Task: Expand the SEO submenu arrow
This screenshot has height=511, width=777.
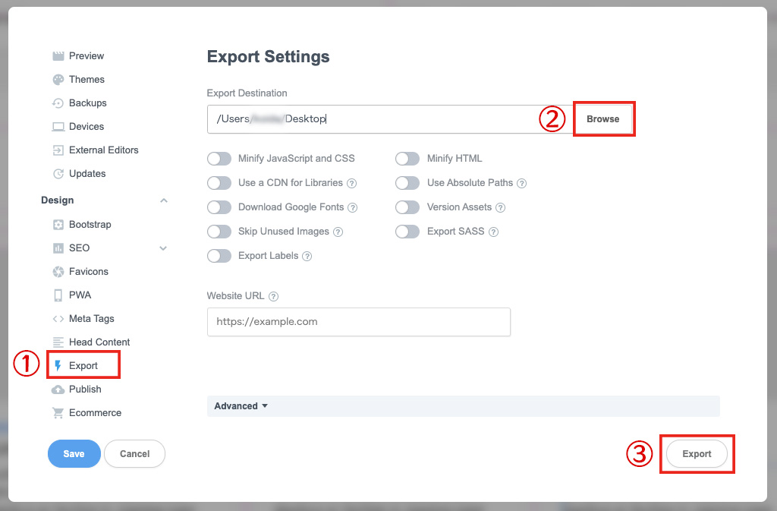Action: point(163,248)
